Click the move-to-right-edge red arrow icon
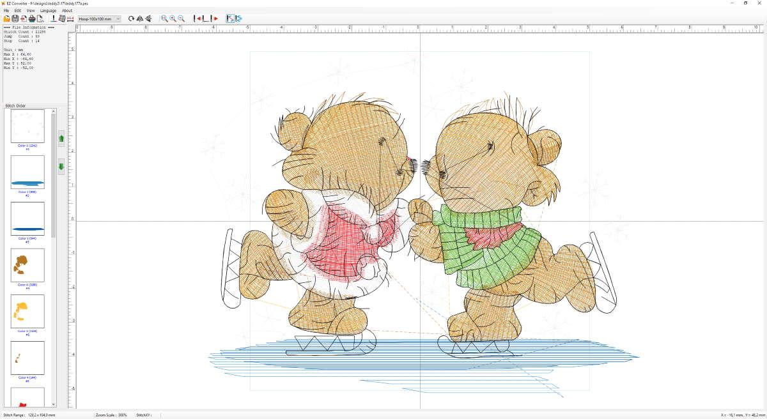 coord(214,19)
